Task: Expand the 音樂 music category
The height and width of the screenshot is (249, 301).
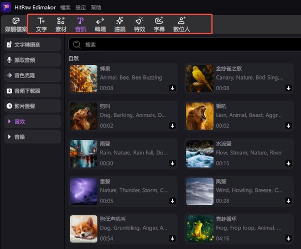Action: tap(33, 137)
